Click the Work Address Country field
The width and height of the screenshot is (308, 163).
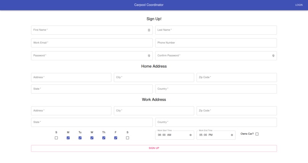pyautogui.click(x=216, y=122)
